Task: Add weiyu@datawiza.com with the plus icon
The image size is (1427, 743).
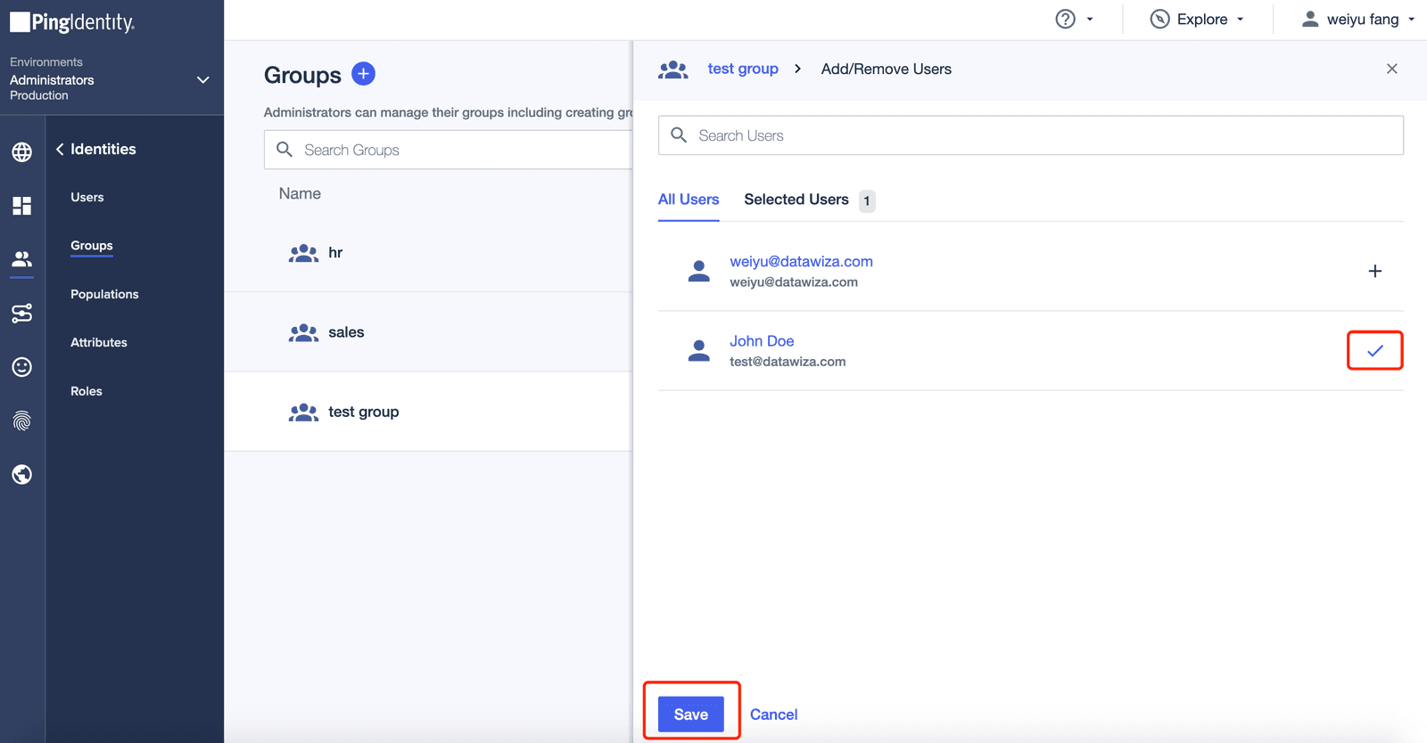Action: pyautogui.click(x=1375, y=271)
